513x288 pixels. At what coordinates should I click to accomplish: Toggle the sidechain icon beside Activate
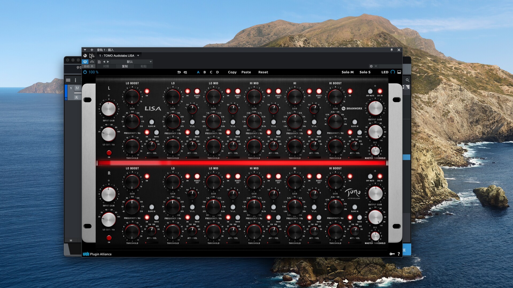(x=92, y=62)
